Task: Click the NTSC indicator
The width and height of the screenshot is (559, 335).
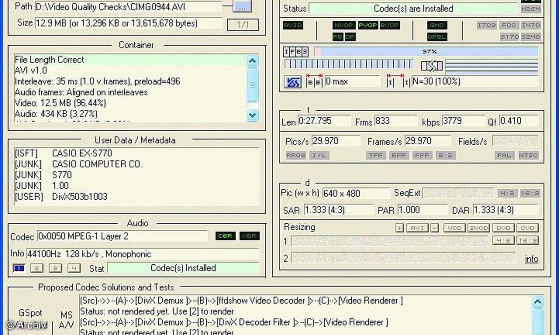Action: pos(528,155)
